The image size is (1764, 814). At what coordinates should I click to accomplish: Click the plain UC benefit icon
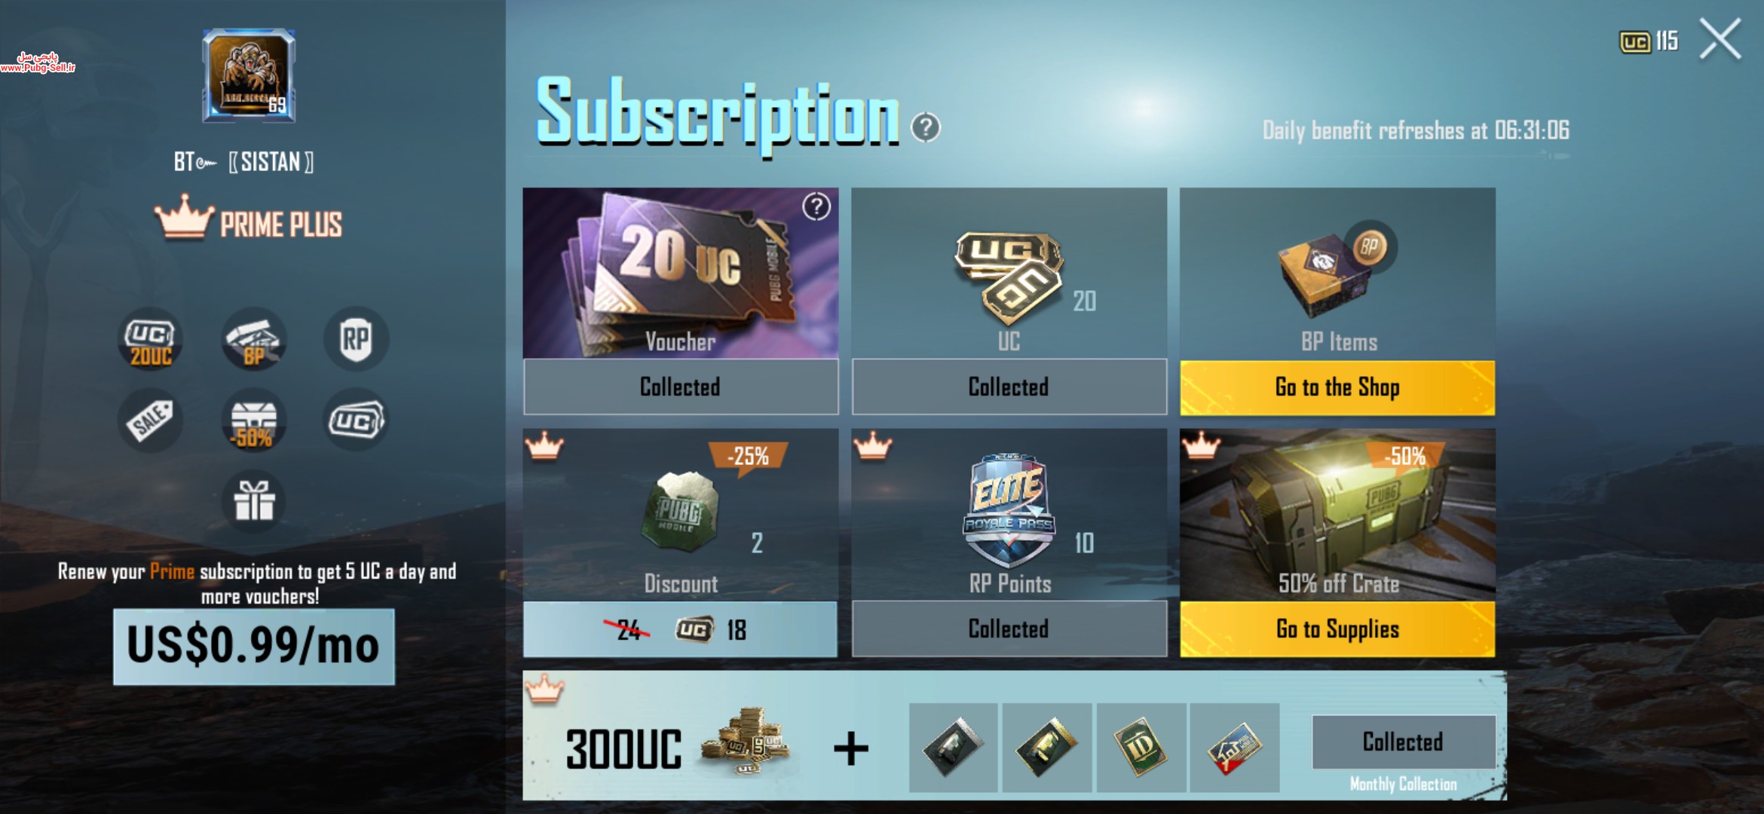[x=356, y=420]
